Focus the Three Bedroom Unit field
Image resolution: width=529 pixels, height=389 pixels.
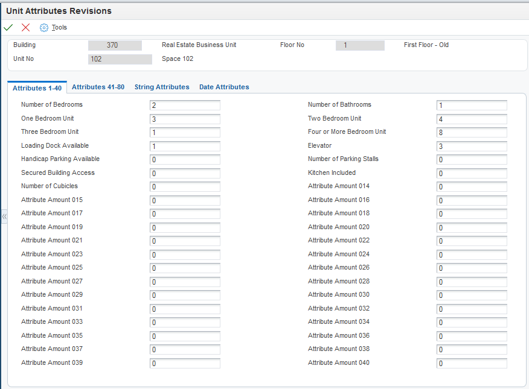[x=185, y=132]
